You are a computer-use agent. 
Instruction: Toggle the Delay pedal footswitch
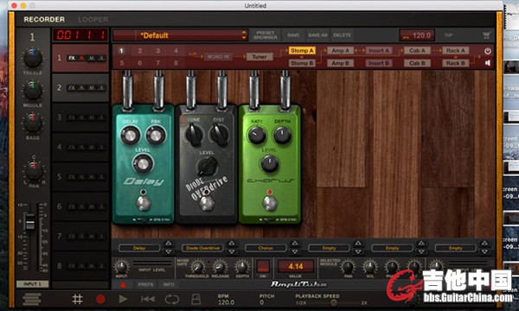point(144,203)
